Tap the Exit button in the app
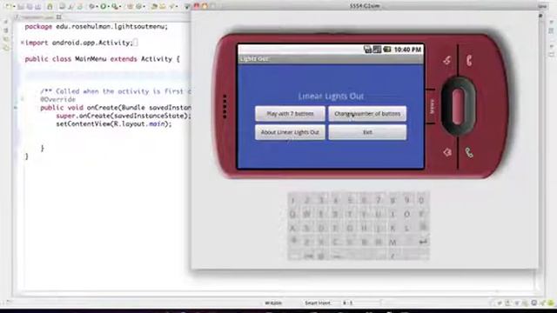This screenshot has width=557, height=313. (x=367, y=132)
